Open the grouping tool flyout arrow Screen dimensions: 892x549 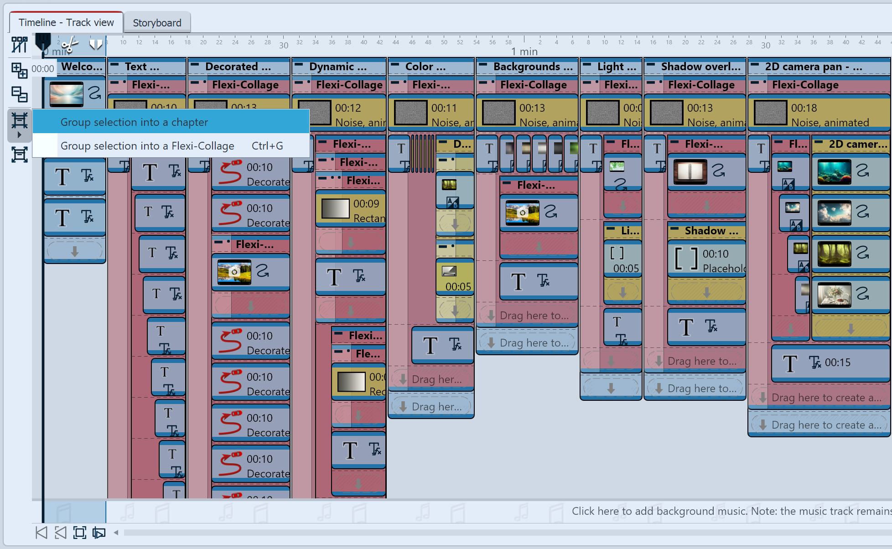point(19,135)
